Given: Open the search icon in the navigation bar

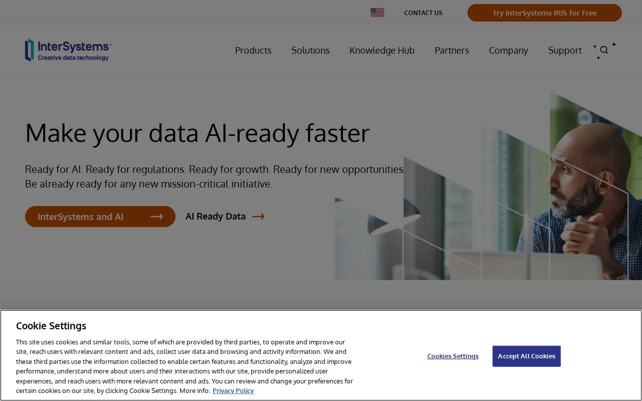Looking at the screenshot, I should pos(604,50).
